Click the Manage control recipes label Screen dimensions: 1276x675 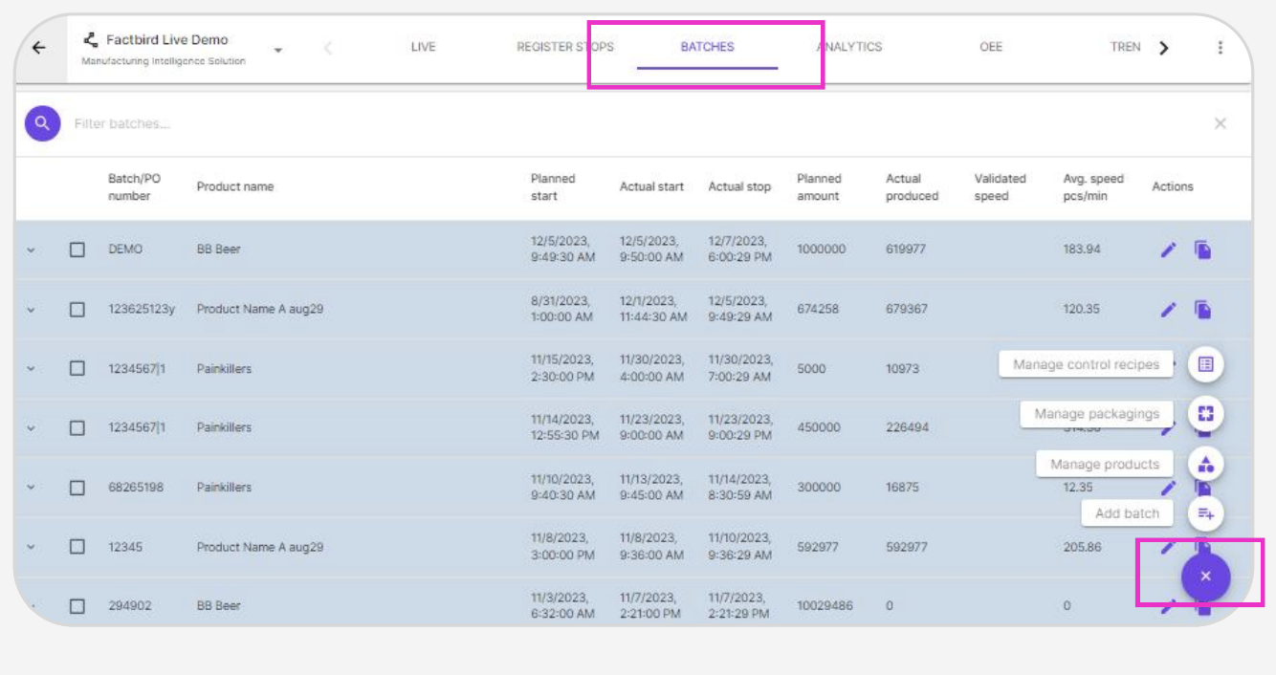point(1086,364)
